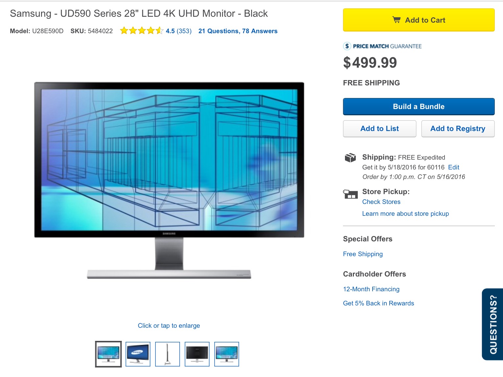Viewport: 503px width, 377px height.
Task: Click the shipping box icon
Action: point(350,158)
